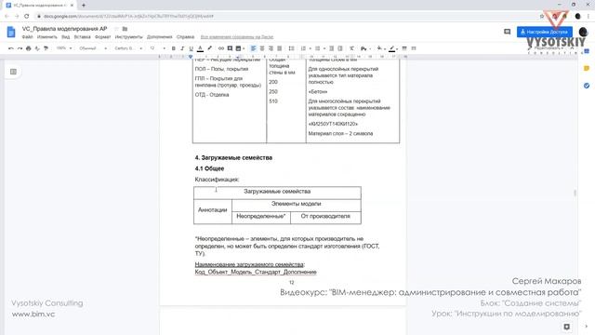Open the Изменить menu
The height and width of the screenshot is (335, 595).
[x=47, y=37]
